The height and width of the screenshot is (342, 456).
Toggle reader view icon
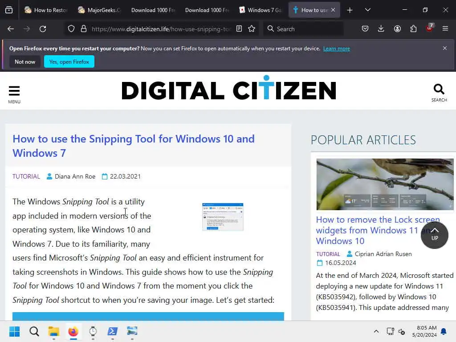239,29
